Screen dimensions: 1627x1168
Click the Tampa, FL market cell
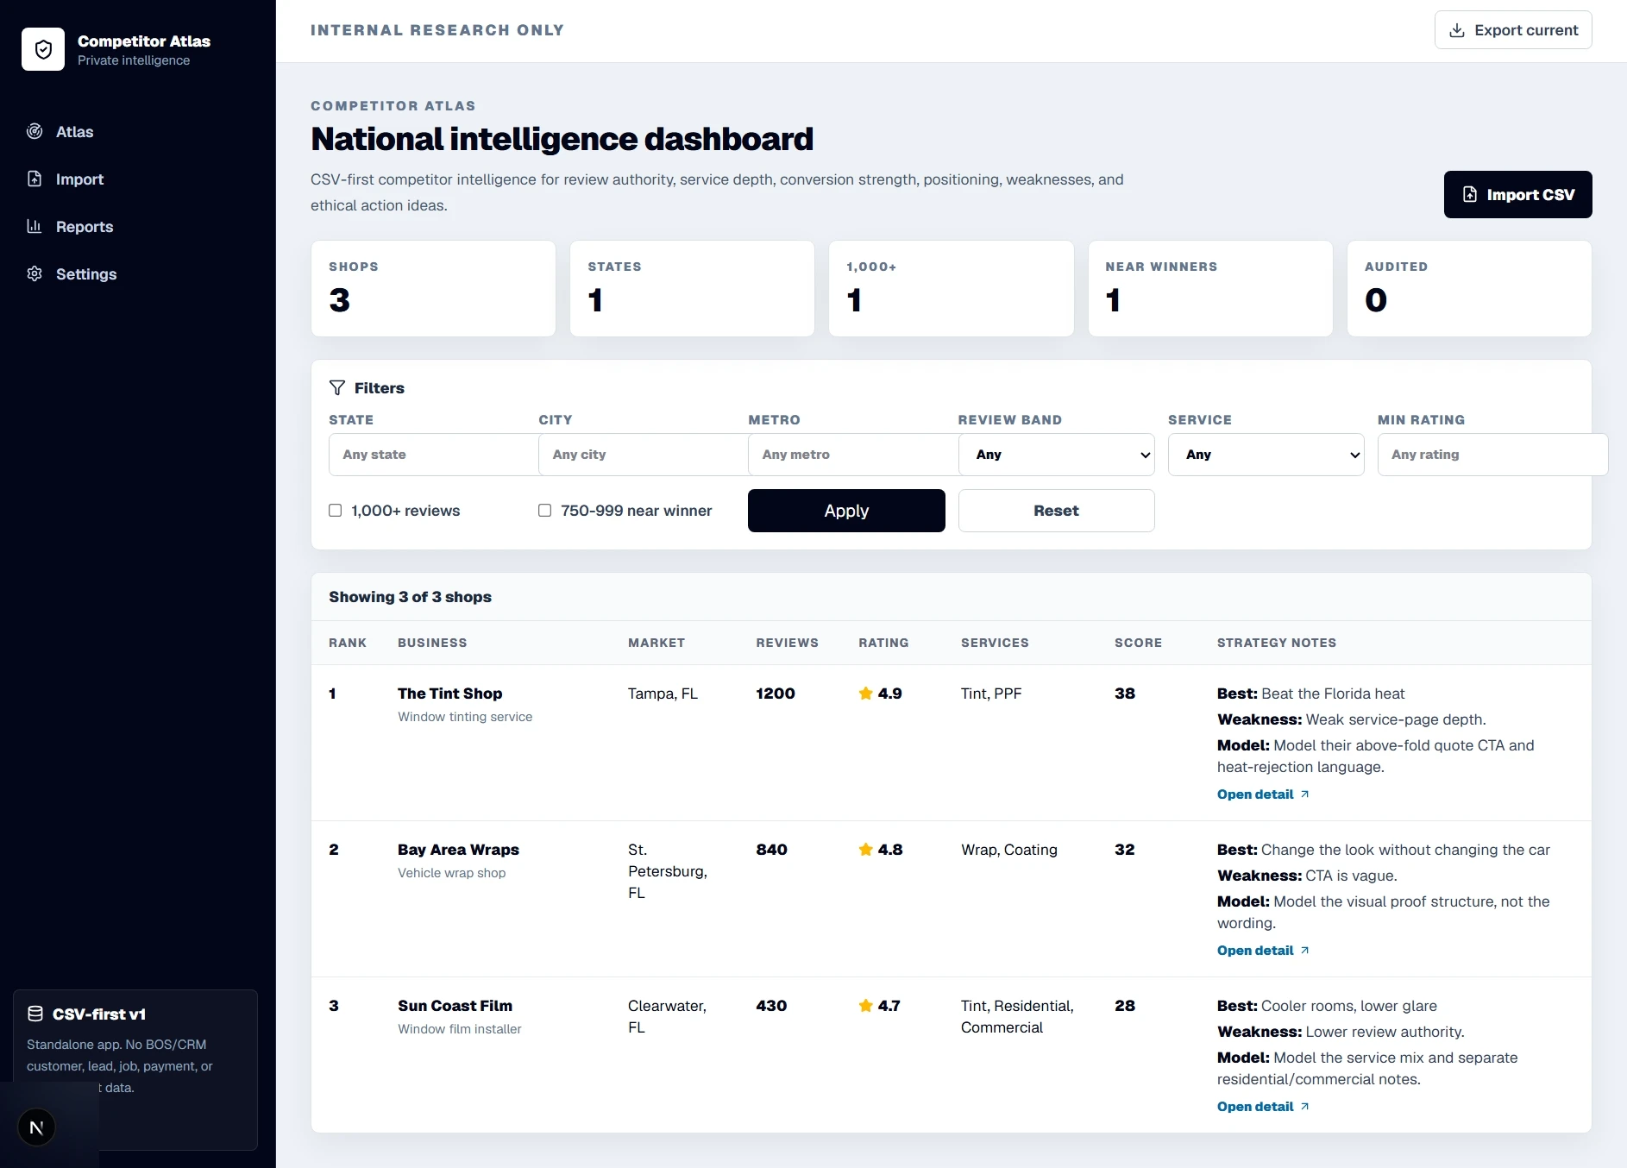(663, 693)
